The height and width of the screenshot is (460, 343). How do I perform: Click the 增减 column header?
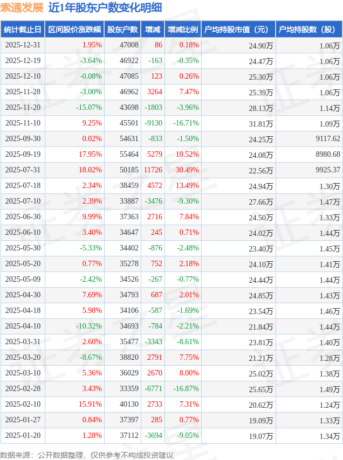[x=153, y=30]
